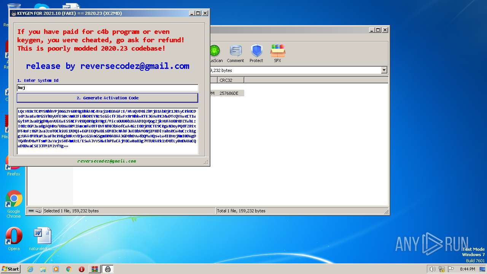Click reversecodez@gmail.com in keygen status bar
This screenshot has height=274, width=487.
107,161
